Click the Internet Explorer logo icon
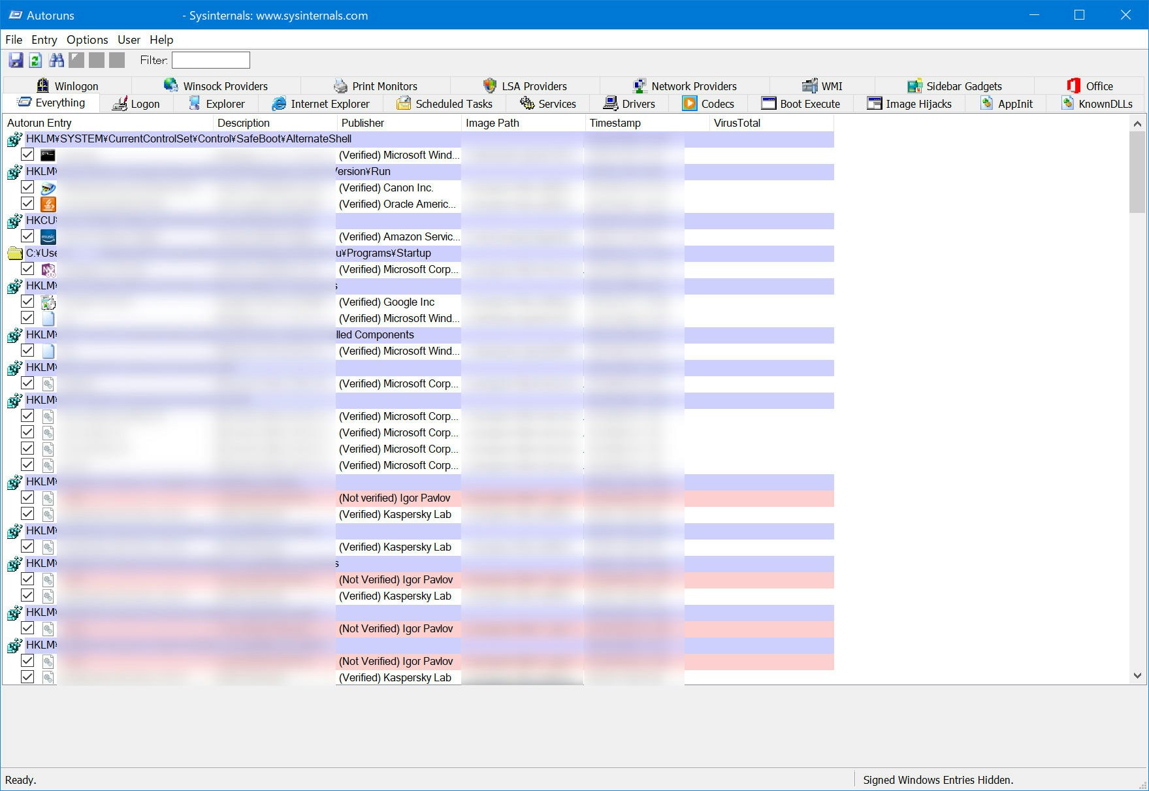The width and height of the screenshot is (1149, 791). [x=279, y=103]
